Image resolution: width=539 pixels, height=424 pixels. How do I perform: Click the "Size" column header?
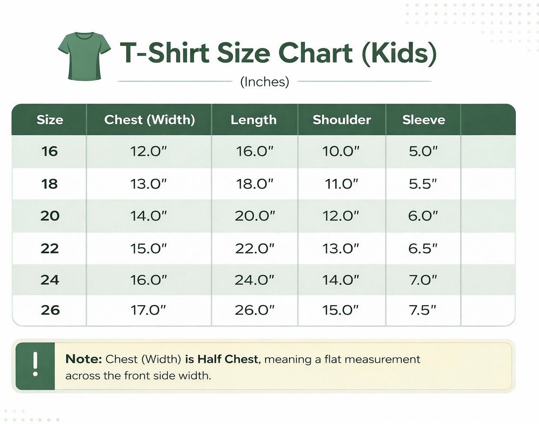click(x=50, y=120)
